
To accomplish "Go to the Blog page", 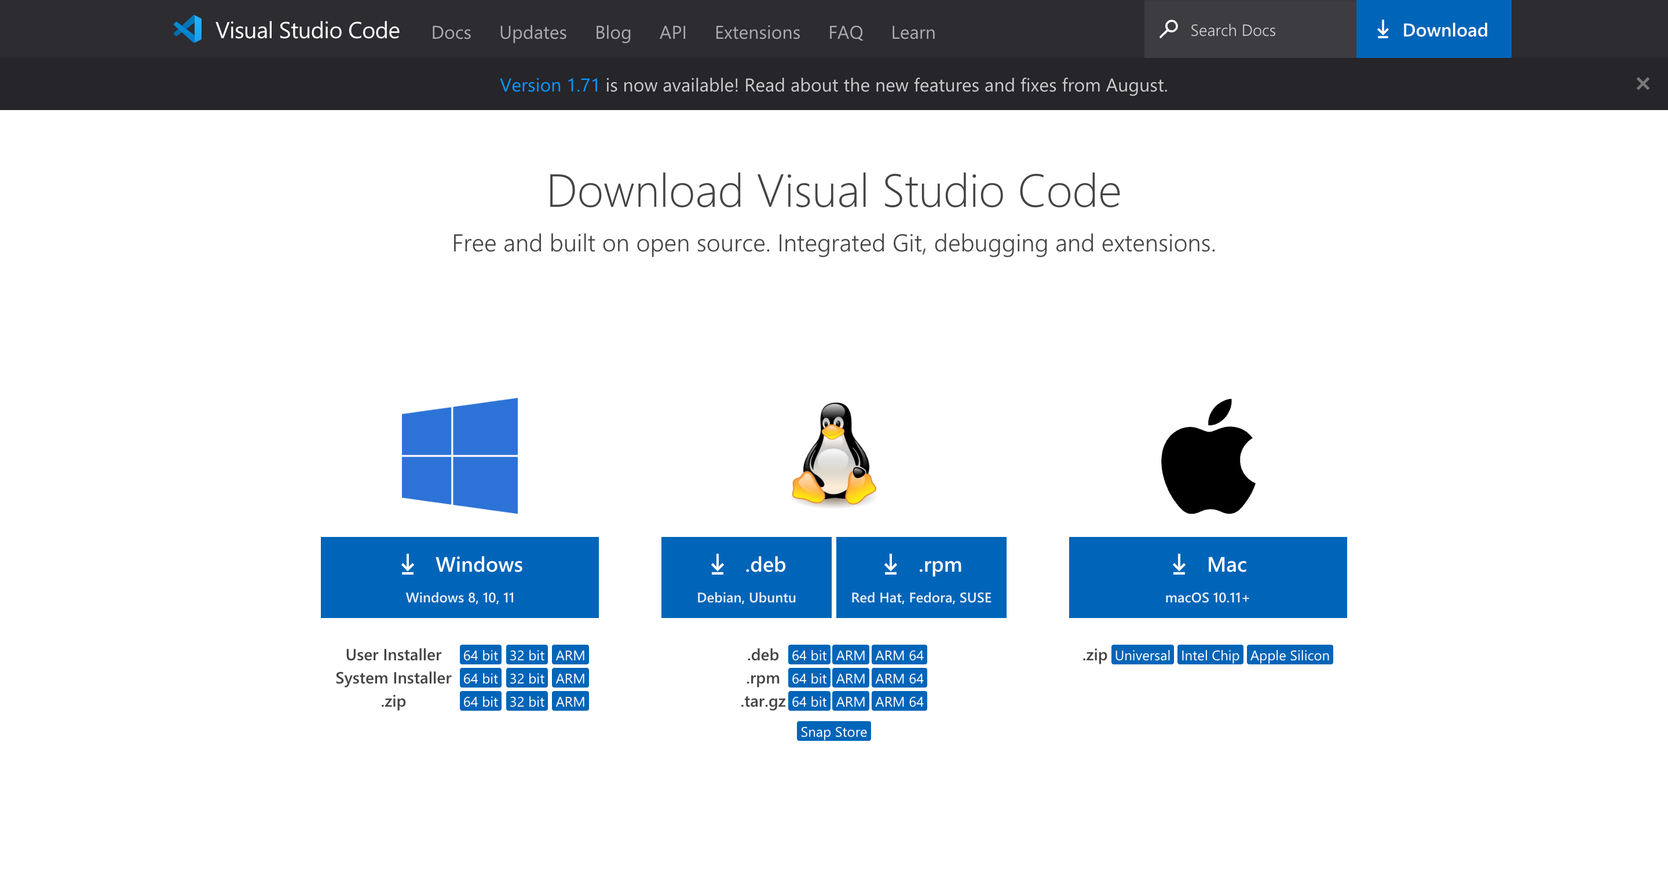I will point(613,32).
